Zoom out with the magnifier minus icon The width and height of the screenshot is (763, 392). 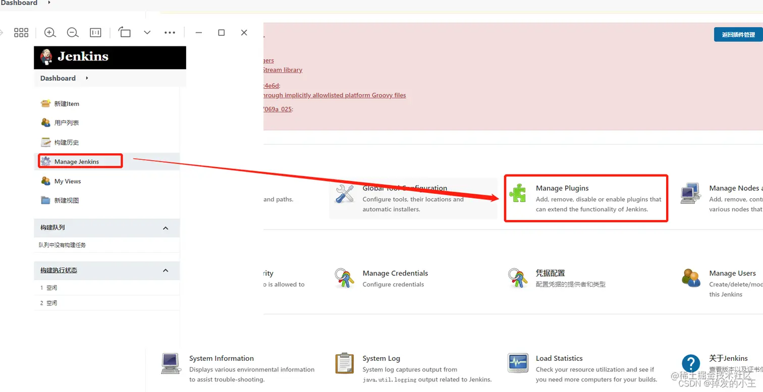(x=73, y=32)
